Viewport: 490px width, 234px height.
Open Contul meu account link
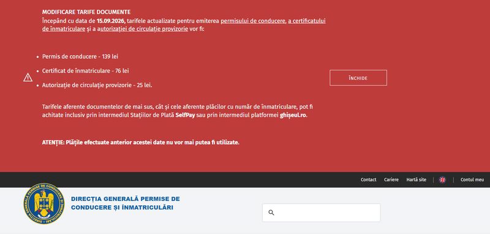(x=472, y=180)
